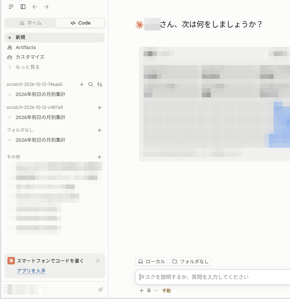The height and width of the screenshot is (299, 290).
Task: Click the その他 group header
Action: (13, 157)
